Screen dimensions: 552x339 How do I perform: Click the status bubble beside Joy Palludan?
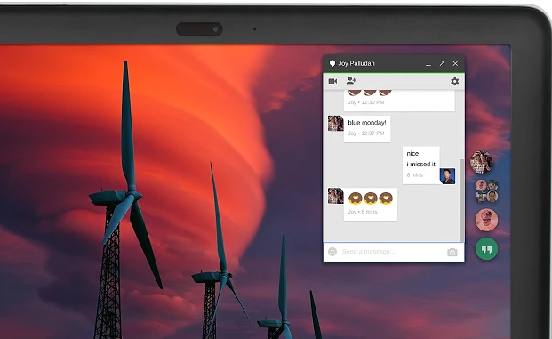[x=332, y=63]
